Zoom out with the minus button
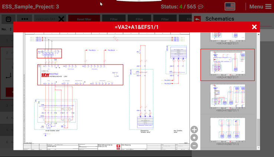Viewport: 274px width, 157px height. pos(194,146)
